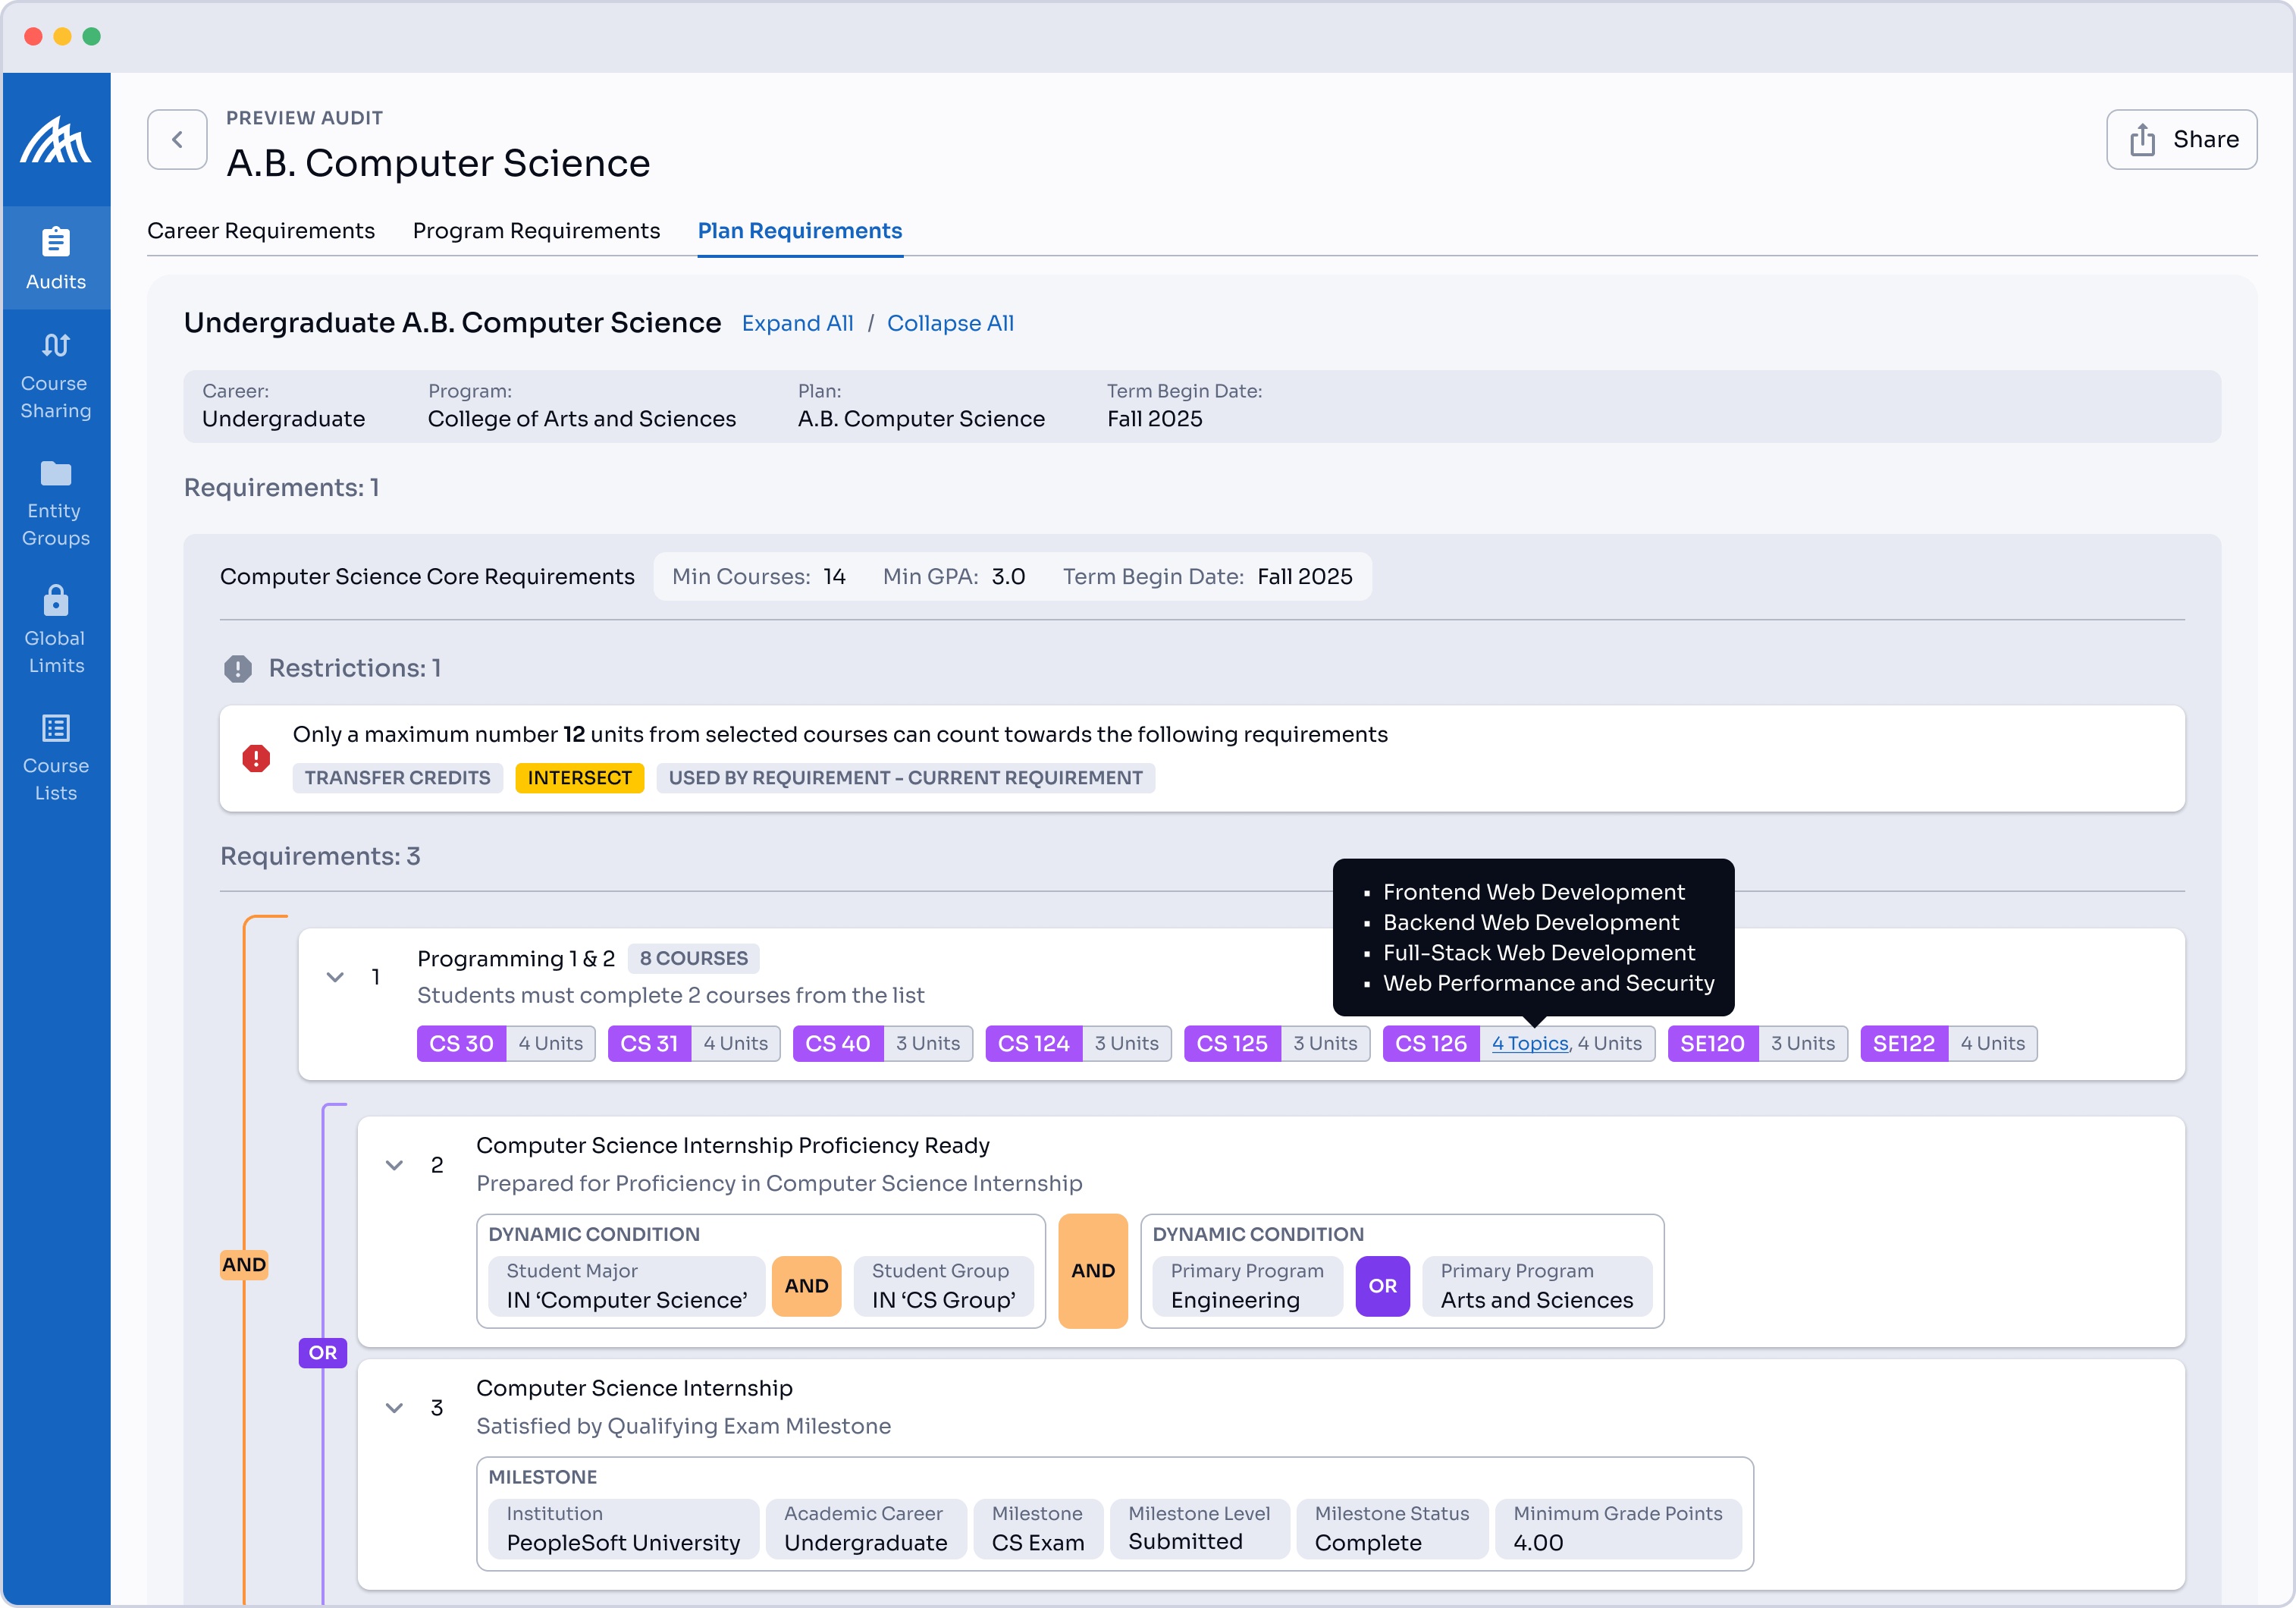This screenshot has width=2296, height=1608.
Task: Click OR between Primary Program conditions
Action: click(x=1383, y=1286)
